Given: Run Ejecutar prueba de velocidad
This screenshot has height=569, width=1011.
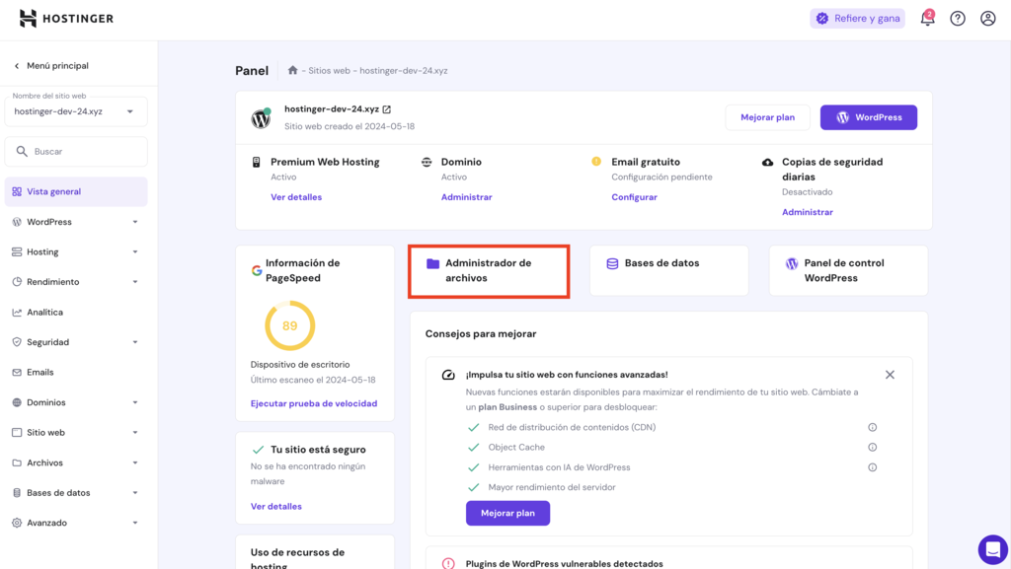Looking at the screenshot, I should pos(315,403).
